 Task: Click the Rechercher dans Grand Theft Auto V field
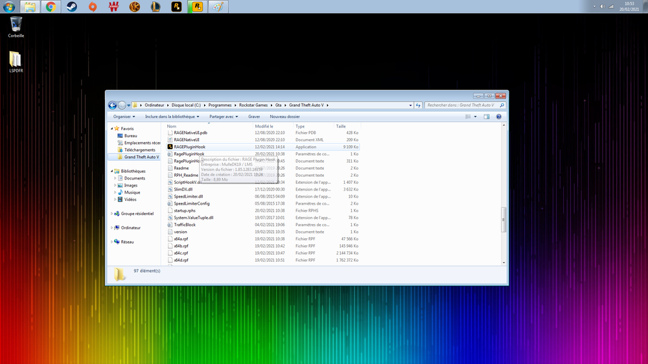coord(460,105)
